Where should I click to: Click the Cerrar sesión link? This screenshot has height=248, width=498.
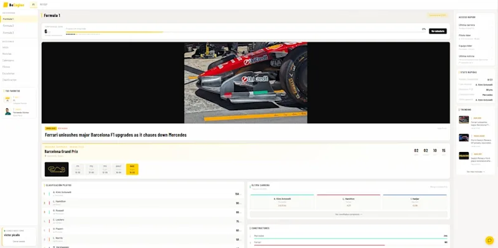coord(19,242)
